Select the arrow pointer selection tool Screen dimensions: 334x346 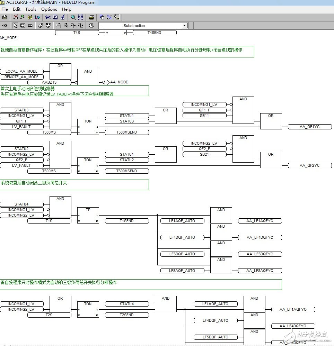coord(15,26)
